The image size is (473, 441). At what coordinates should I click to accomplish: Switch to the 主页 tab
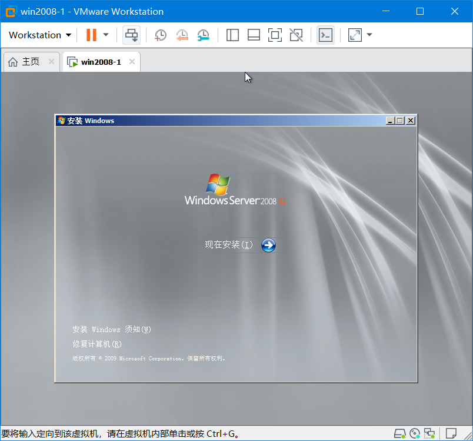pyautogui.click(x=29, y=61)
